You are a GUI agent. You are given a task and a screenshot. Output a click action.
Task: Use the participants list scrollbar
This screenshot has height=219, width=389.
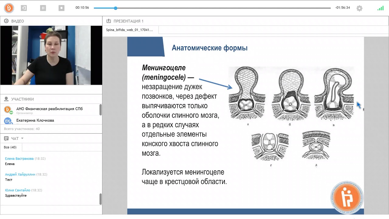[x=101, y=109]
